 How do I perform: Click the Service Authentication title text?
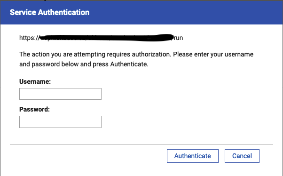click(50, 12)
